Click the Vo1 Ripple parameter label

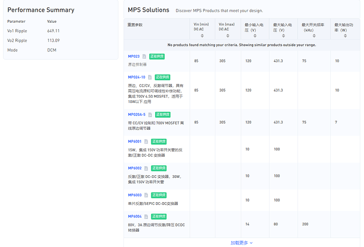17,31
